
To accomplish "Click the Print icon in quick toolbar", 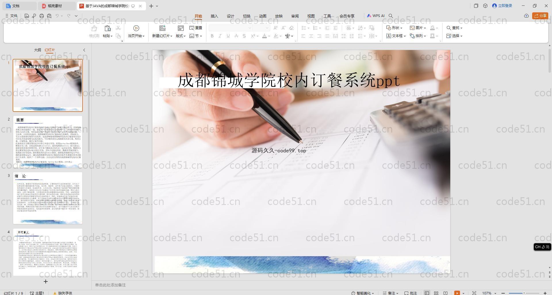I will [x=42, y=16].
